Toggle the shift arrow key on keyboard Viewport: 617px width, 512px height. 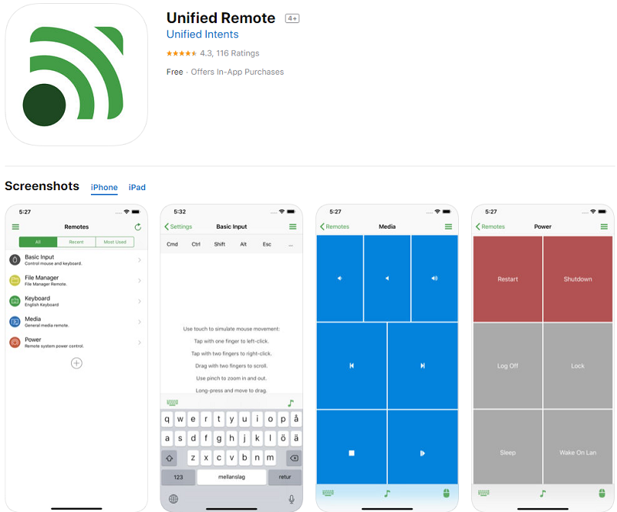click(x=169, y=458)
